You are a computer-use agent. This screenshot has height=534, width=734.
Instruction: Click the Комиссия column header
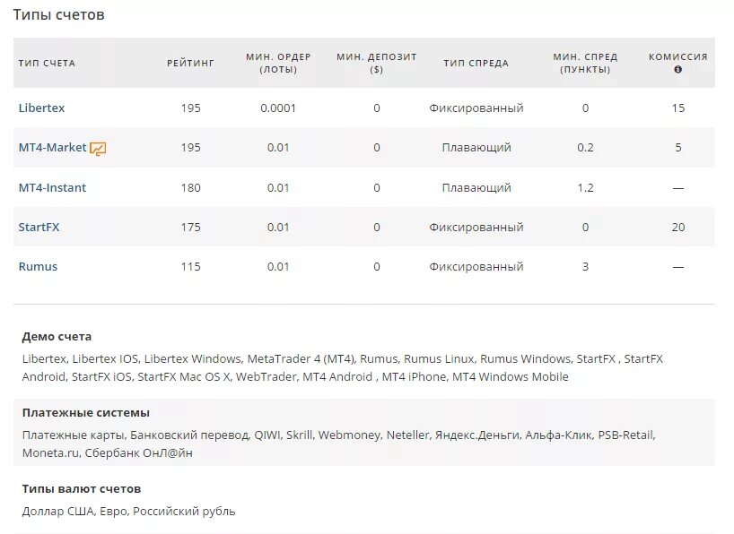(677, 56)
